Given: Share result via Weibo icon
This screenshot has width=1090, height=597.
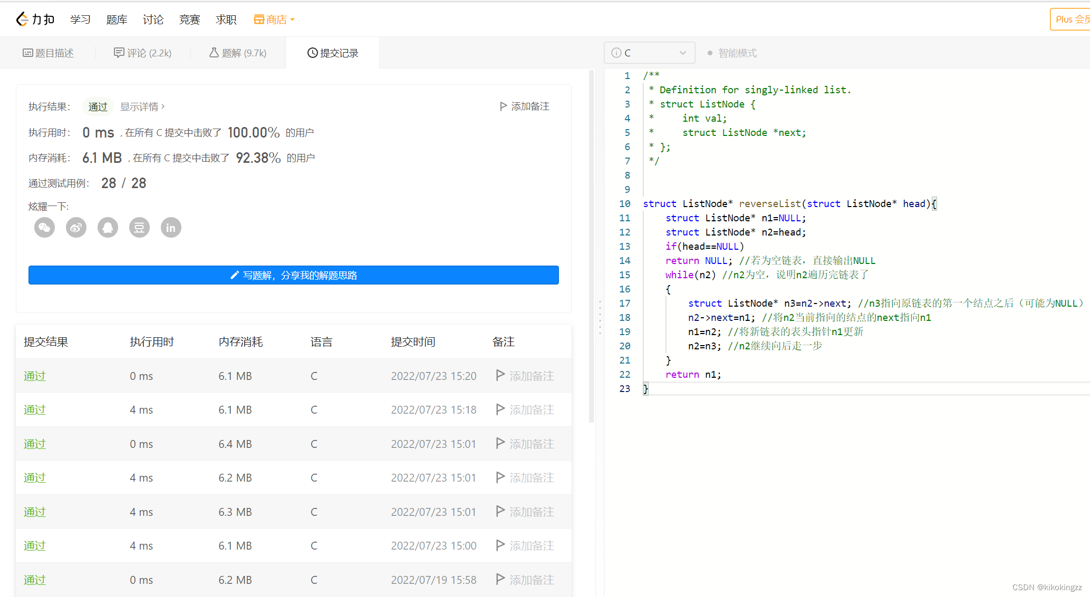Looking at the screenshot, I should pos(76,228).
